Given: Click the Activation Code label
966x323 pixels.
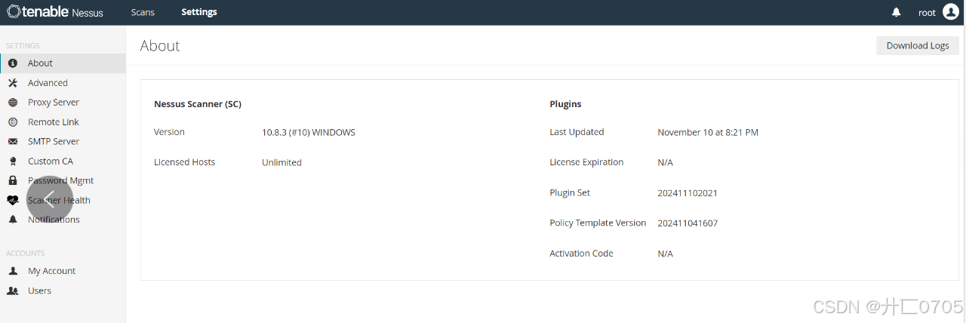Looking at the screenshot, I should (581, 254).
